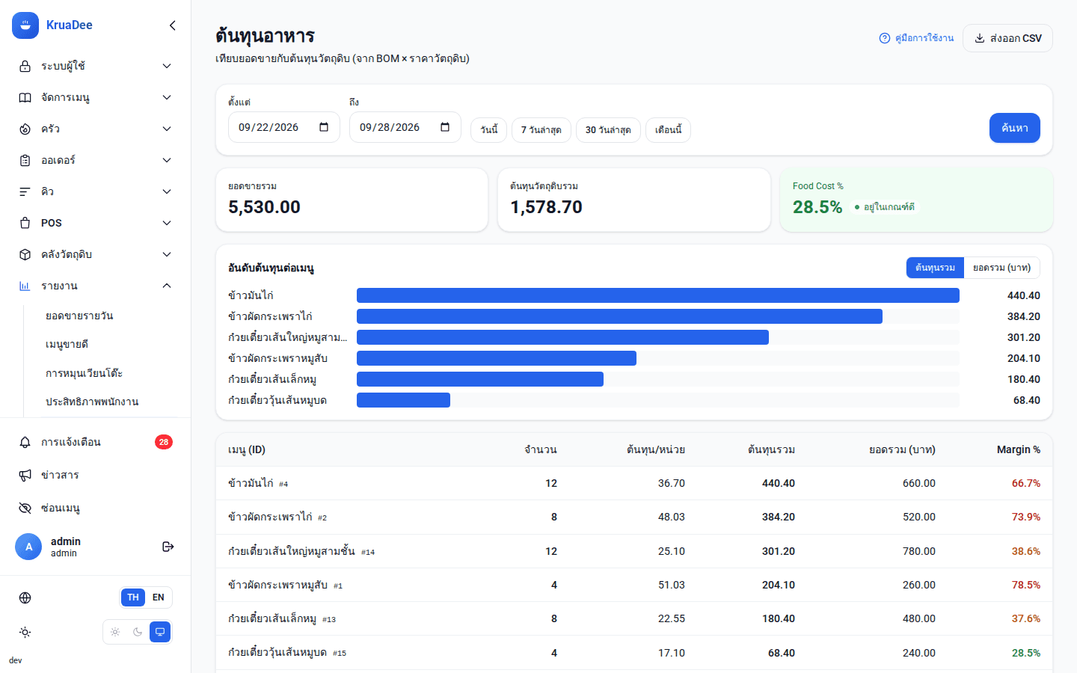Image resolution: width=1077 pixels, height=673 pixels.
Task: Switch language to TH
Action: coord(133,597)
